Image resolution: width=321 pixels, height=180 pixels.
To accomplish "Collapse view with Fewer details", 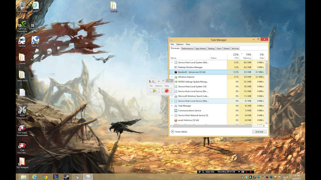I will 179,132.
